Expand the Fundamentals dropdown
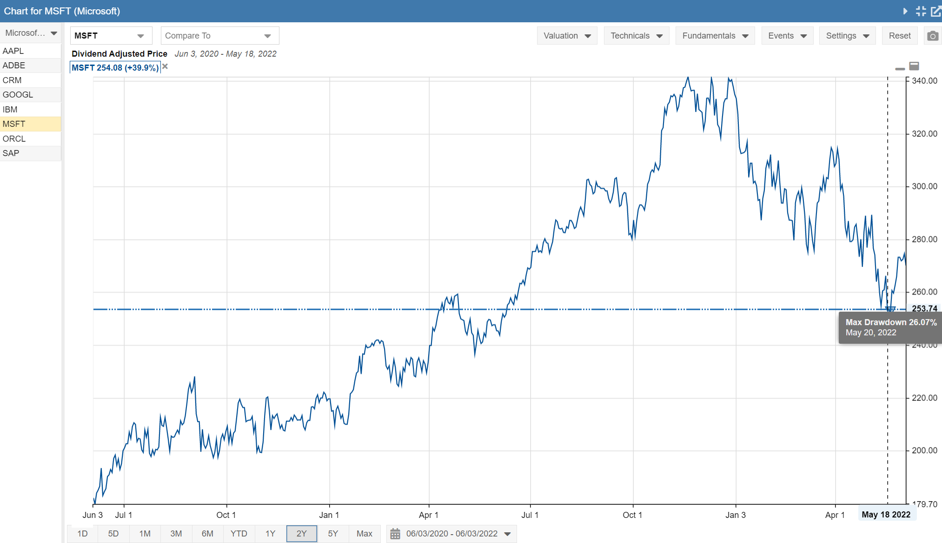 (715, 36)
